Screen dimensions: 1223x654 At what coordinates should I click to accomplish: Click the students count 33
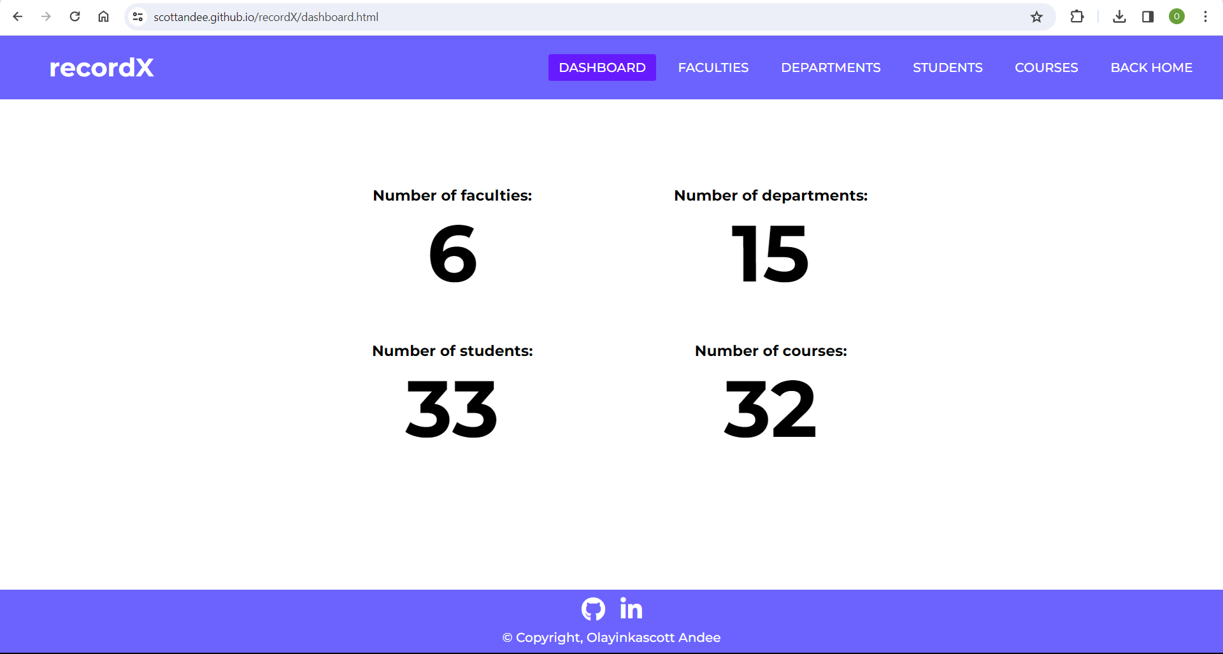(452, 409)
